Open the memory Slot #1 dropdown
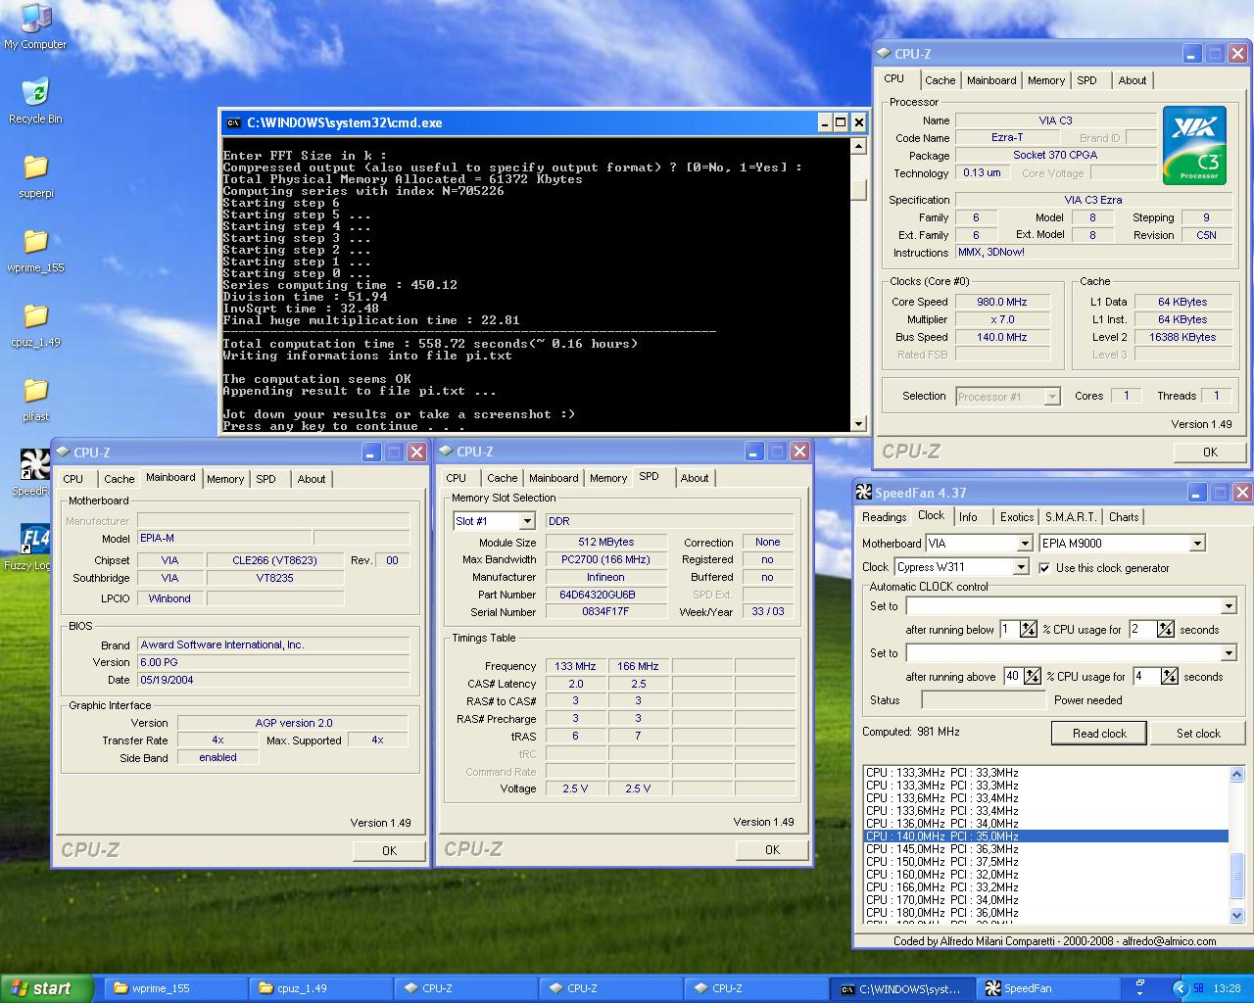The height and width of the screenshot is (1003, 1254). (526, 521)
